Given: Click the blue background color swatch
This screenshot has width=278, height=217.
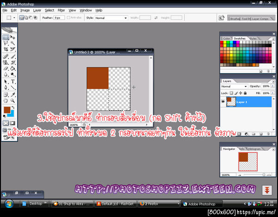Looking at the screenshot, I should pyautogui.click(x=12, y=114).
